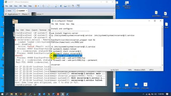
Task: Open File Explorer from the taskbar
Action: 11,94
